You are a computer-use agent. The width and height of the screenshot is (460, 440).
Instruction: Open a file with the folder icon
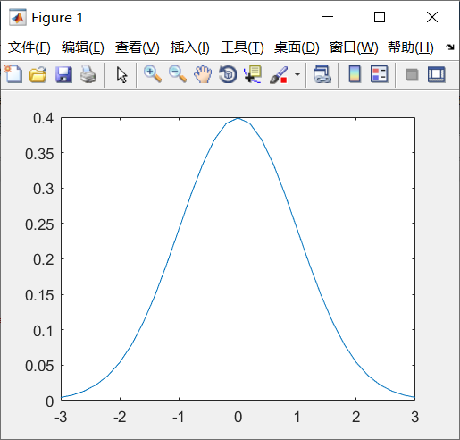click(x=38, y=74)
